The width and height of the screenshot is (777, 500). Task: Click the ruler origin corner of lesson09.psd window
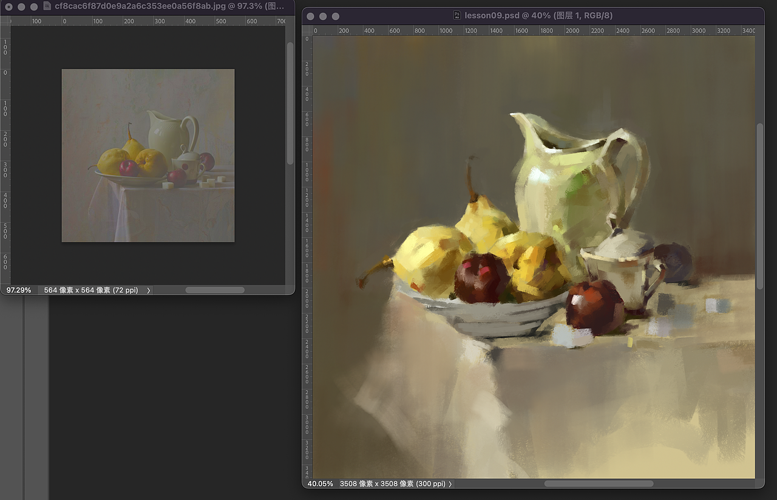[307, 30]
